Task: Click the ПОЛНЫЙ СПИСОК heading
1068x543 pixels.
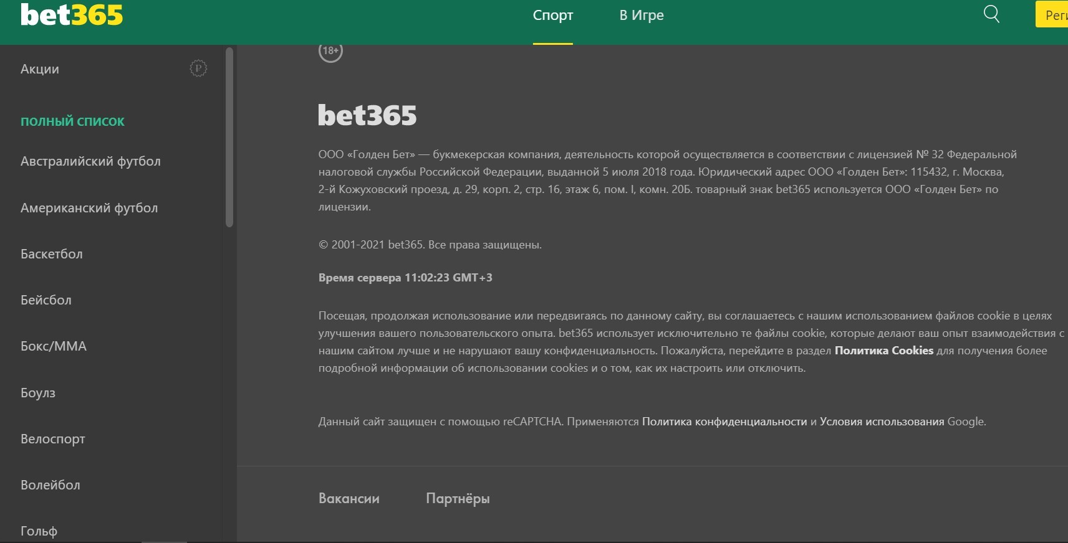Action: coord(72,121)
